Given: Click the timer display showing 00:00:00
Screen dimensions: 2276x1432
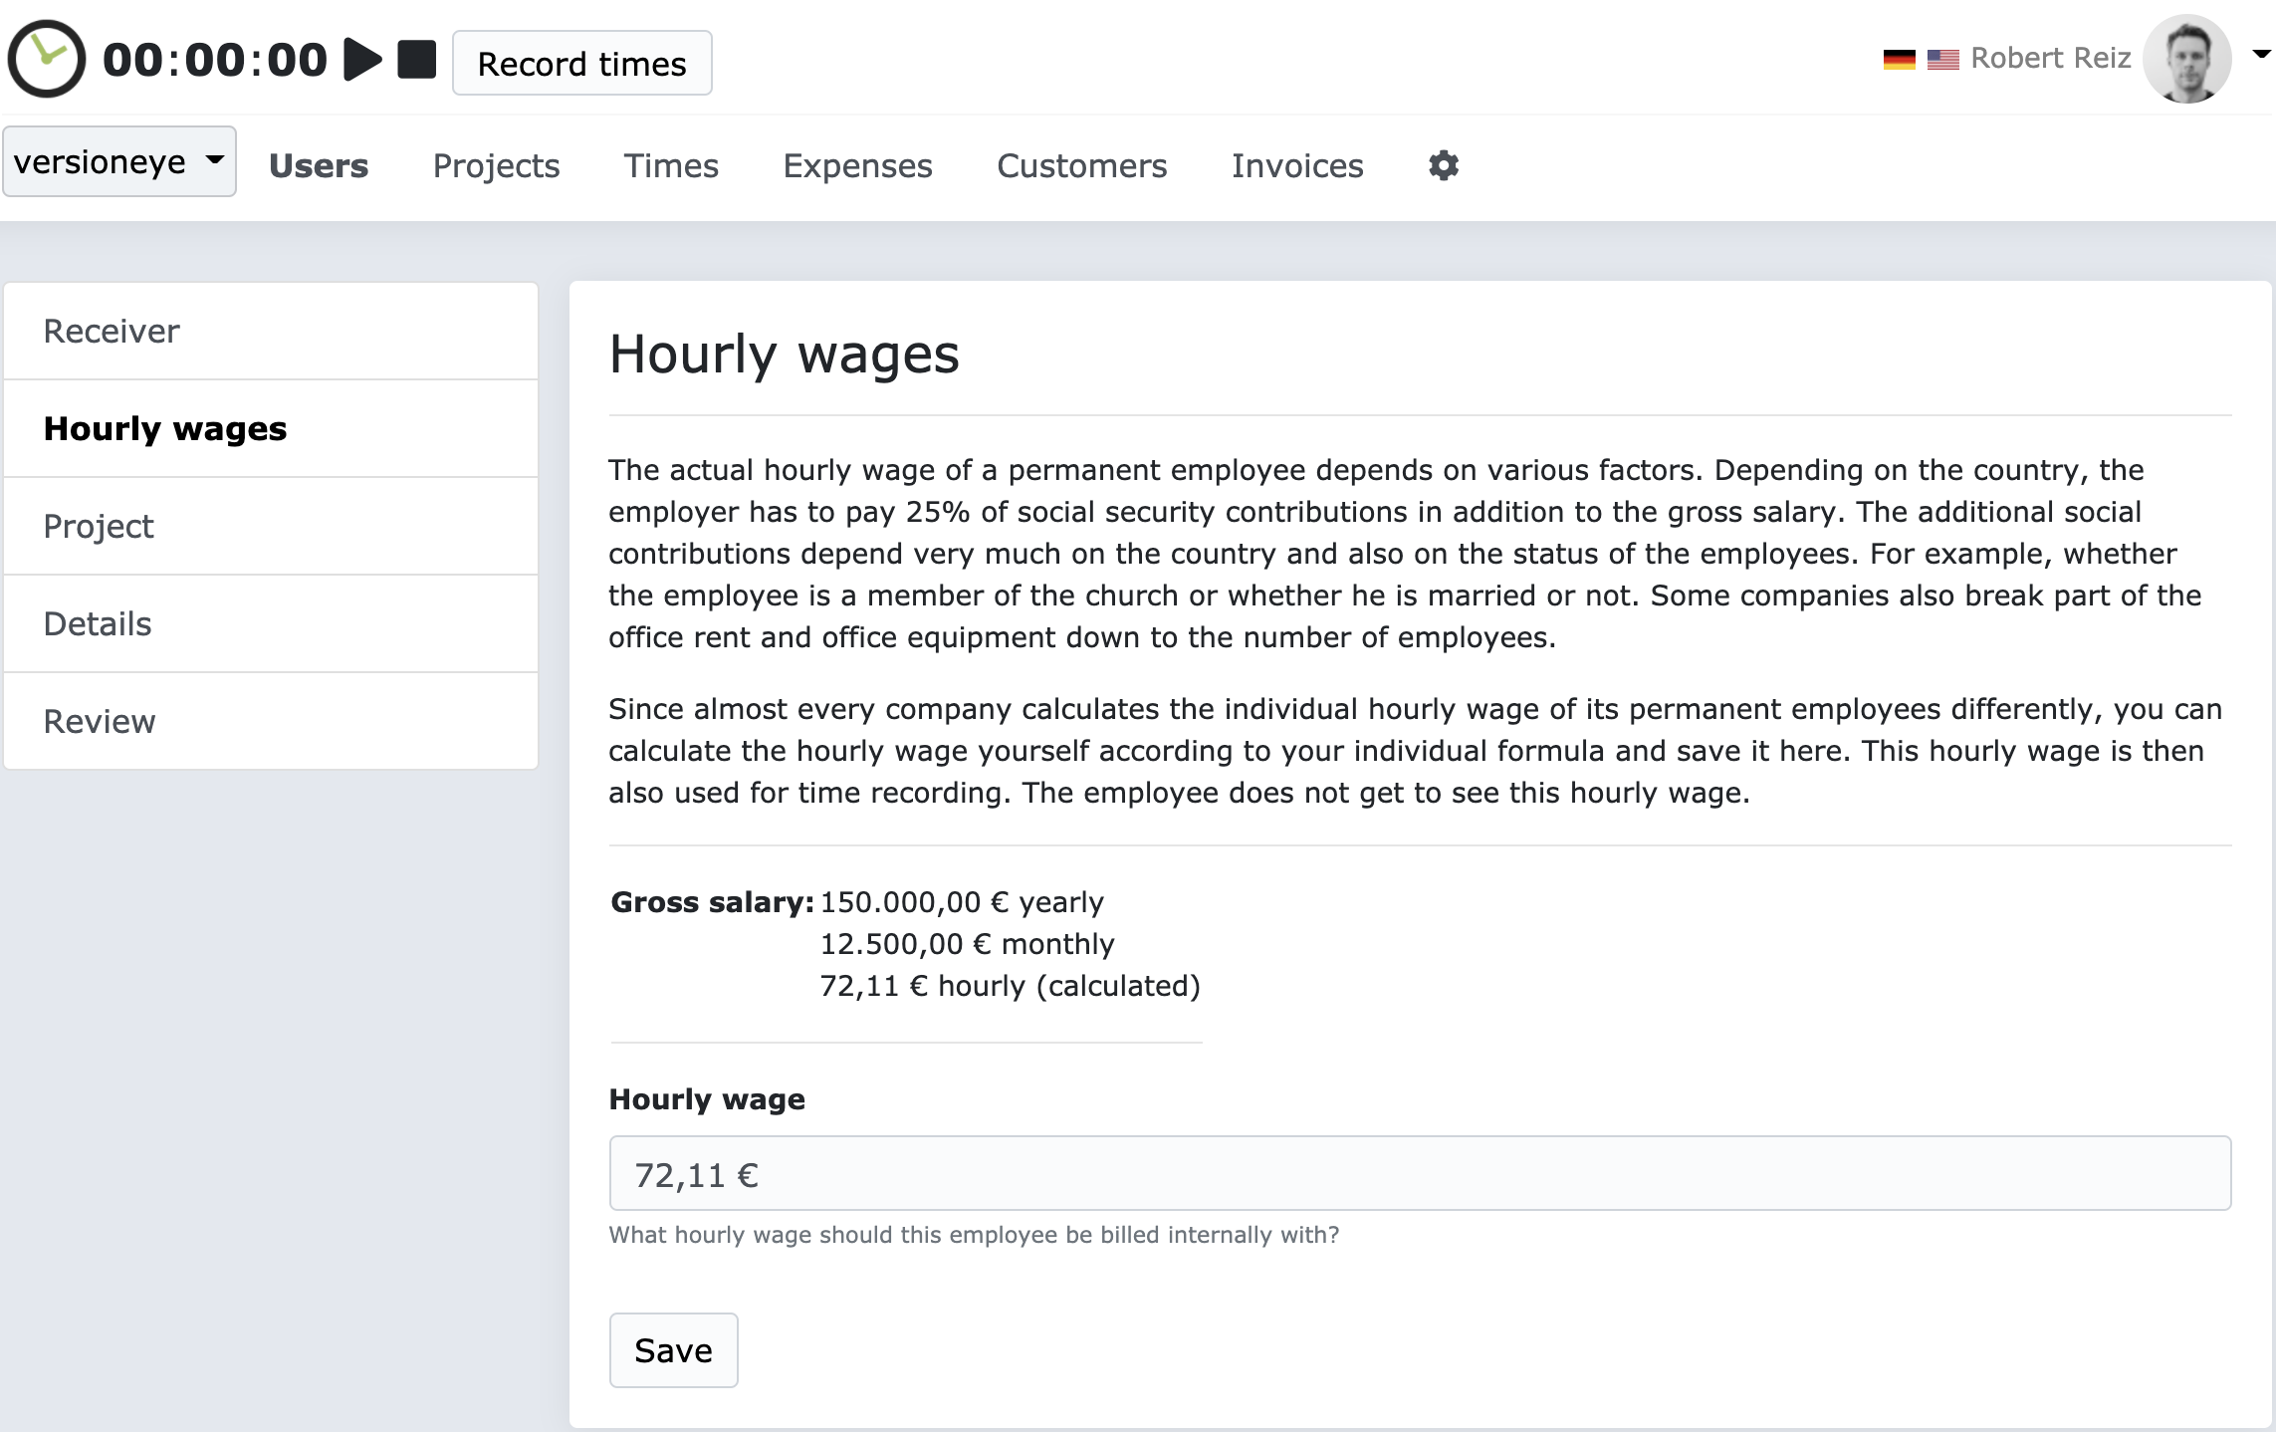Looking at the screenshot, I should (212, 58).
